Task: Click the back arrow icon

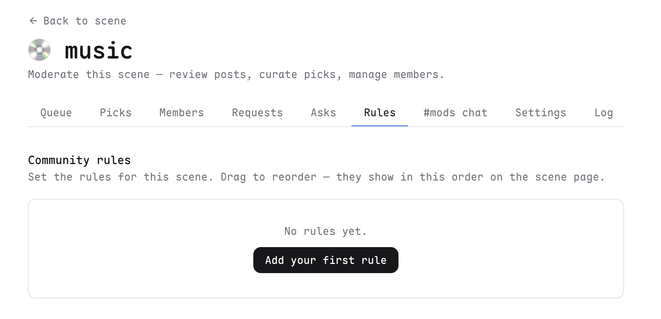Action: tap(33, 21)
